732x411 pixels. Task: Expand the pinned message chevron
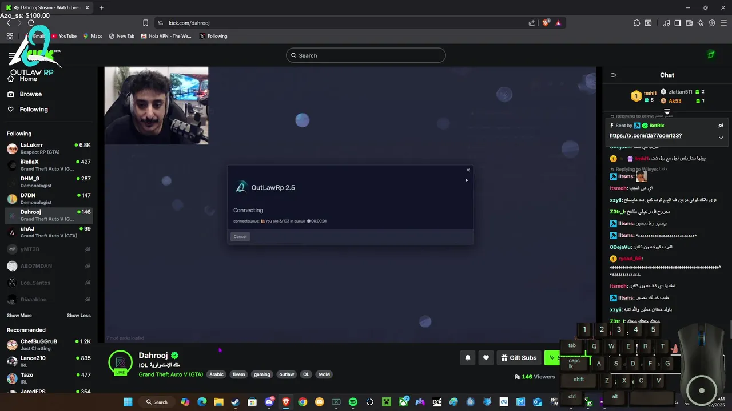tap(721, 137)
